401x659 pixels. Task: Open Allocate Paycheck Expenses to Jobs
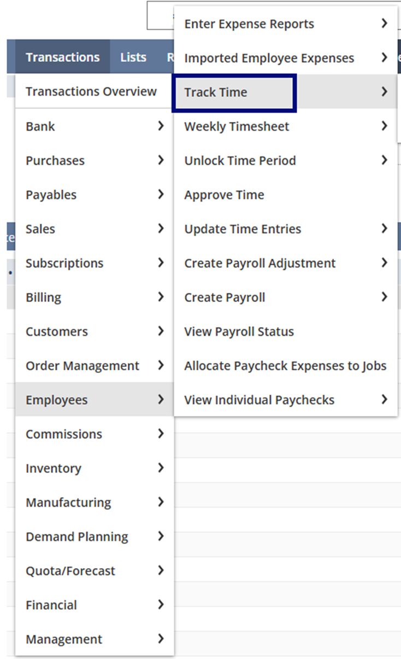click(x=285, y=366)
